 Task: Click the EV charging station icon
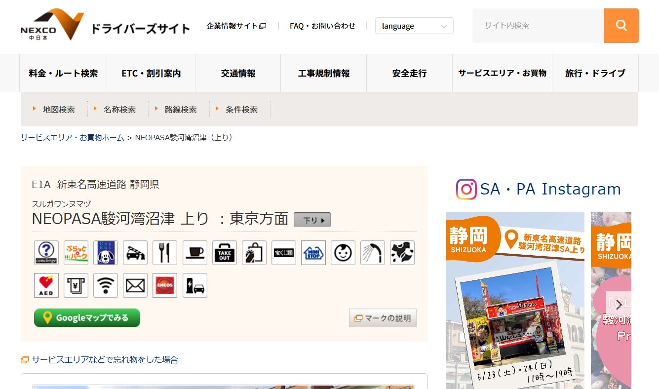(x=195, y=285)
